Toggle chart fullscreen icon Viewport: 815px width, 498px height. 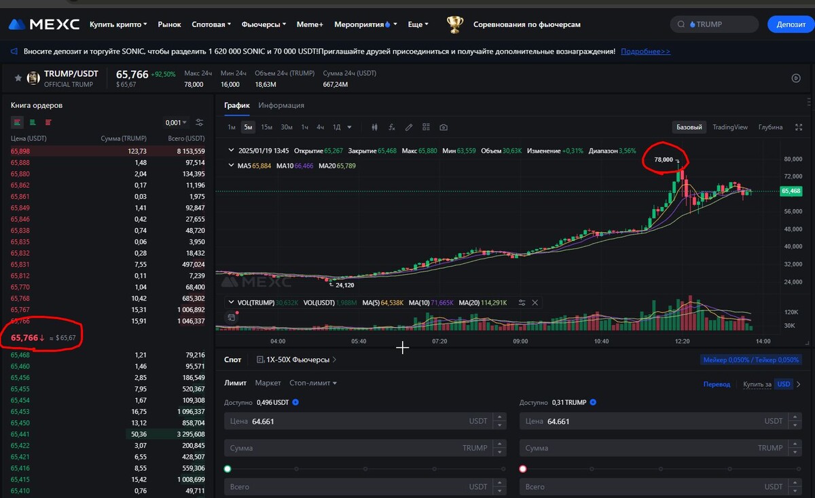(799, 127)
